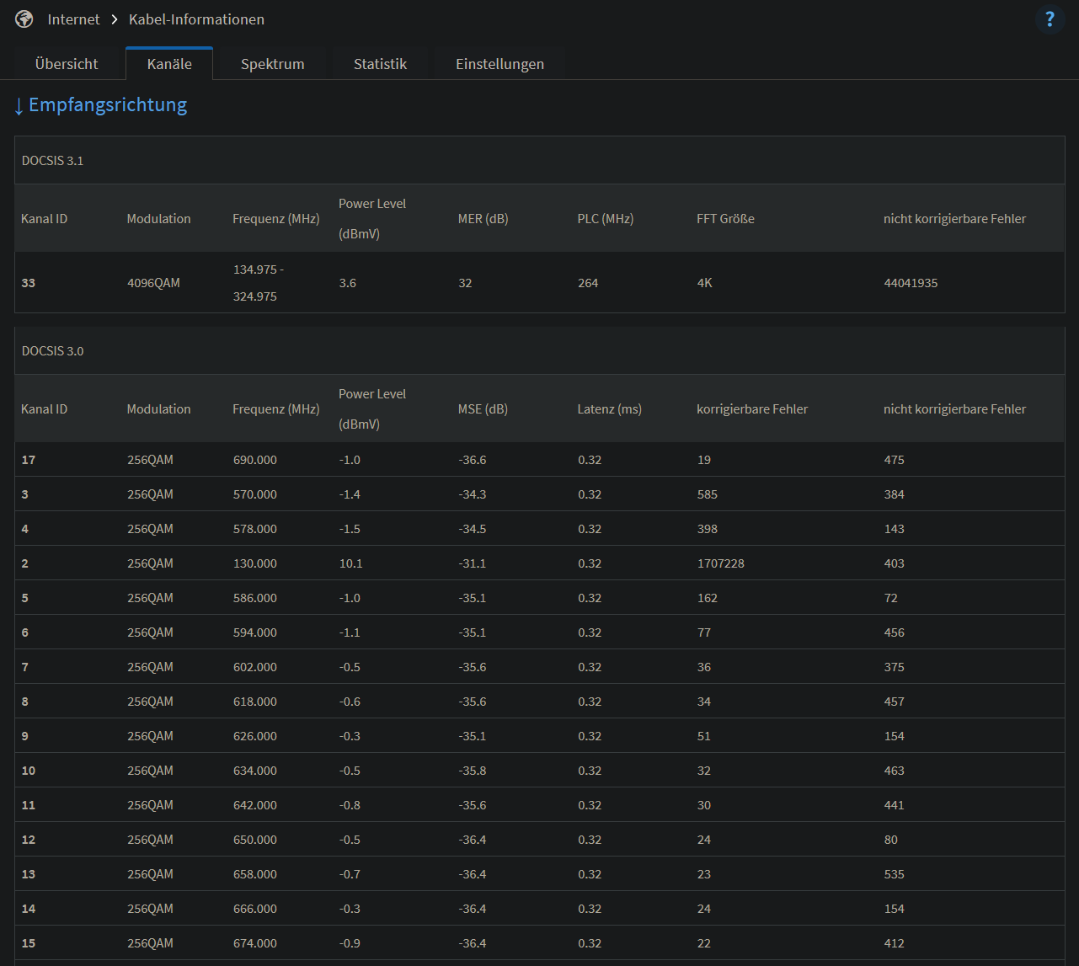Click the 44041935 uncorrectable errors value
This screenshot has width=1079, height=966.
911,283
